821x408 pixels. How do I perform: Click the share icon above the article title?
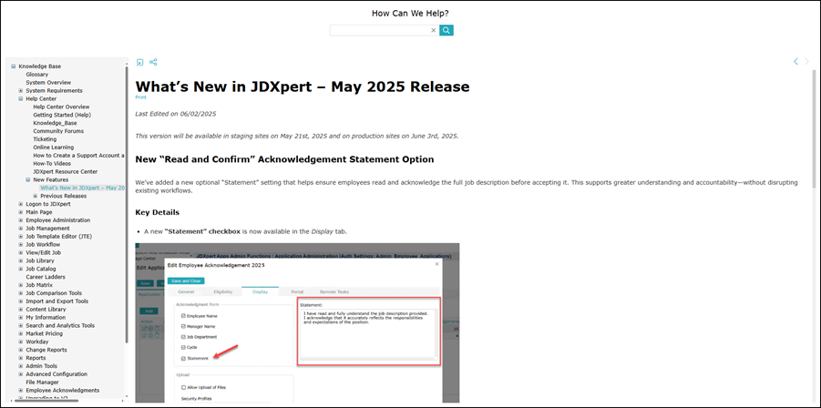153,62
